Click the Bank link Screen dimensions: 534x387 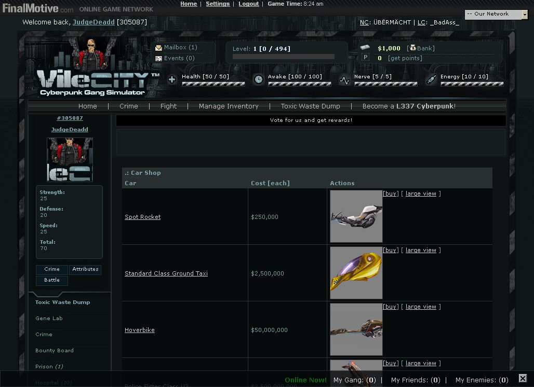point(425,48)
